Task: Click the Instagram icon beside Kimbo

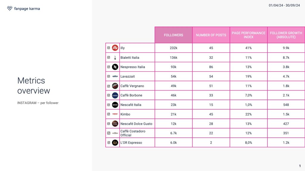Action: pos(108,114)
